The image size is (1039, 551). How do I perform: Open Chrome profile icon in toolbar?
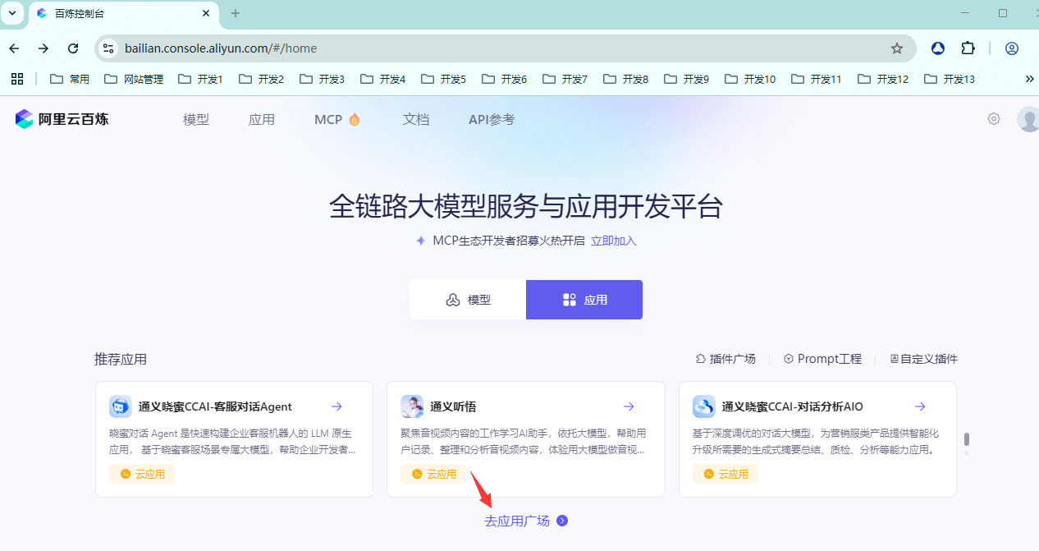pyautogui.click(x=1012, y=48)
